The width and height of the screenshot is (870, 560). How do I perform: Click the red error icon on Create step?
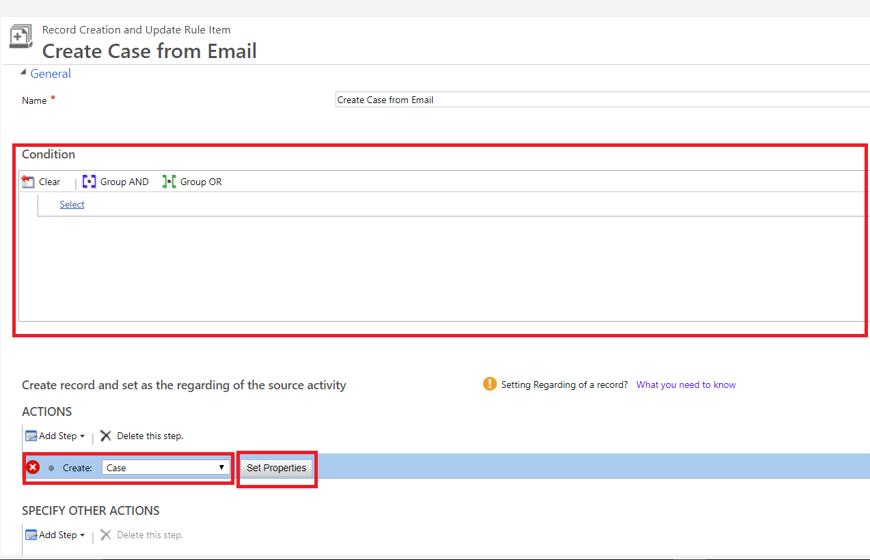point(33,467)
